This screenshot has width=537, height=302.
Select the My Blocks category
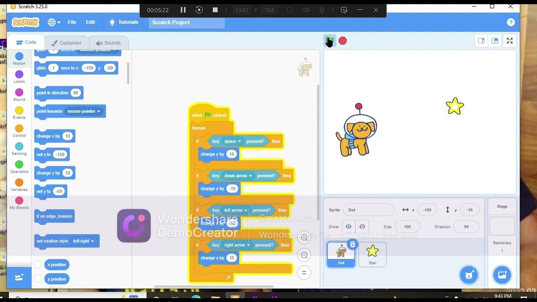click(19, 203)
